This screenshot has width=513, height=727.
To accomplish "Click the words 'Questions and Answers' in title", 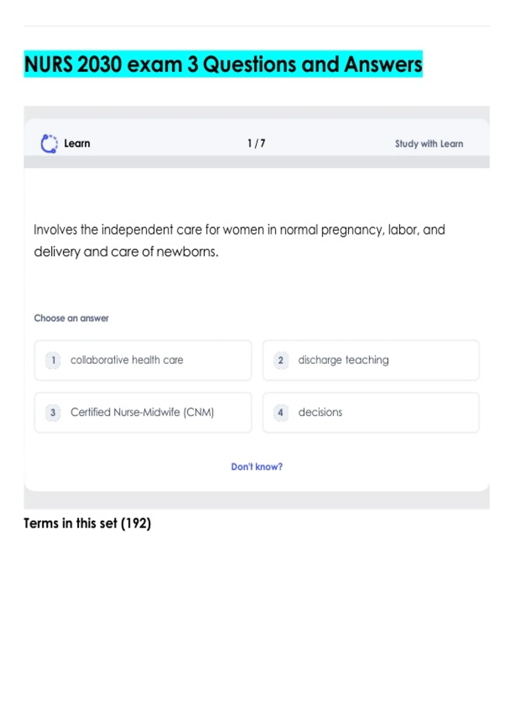I will coord(312,64).
